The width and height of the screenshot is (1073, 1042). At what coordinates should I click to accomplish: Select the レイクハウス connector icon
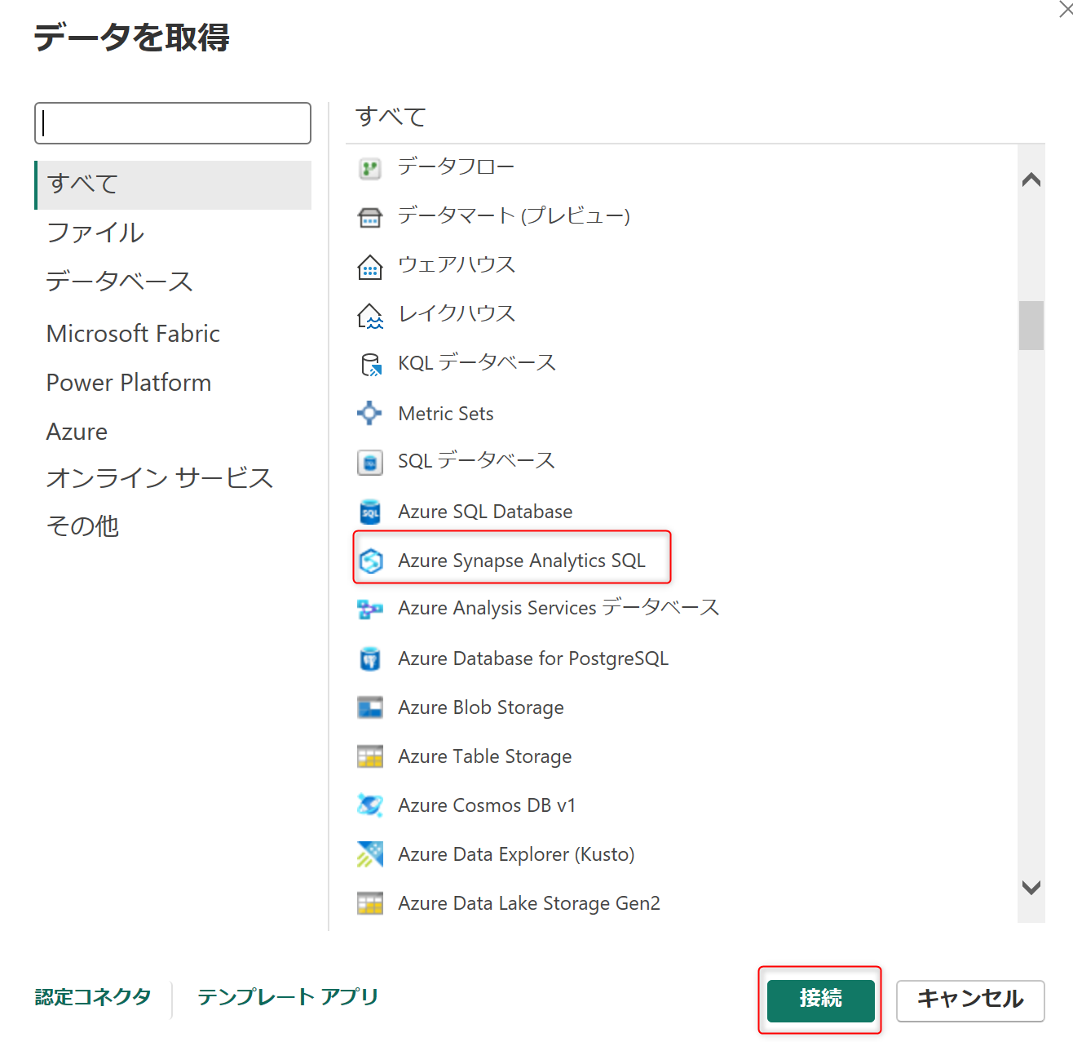(x=370, y=314)
